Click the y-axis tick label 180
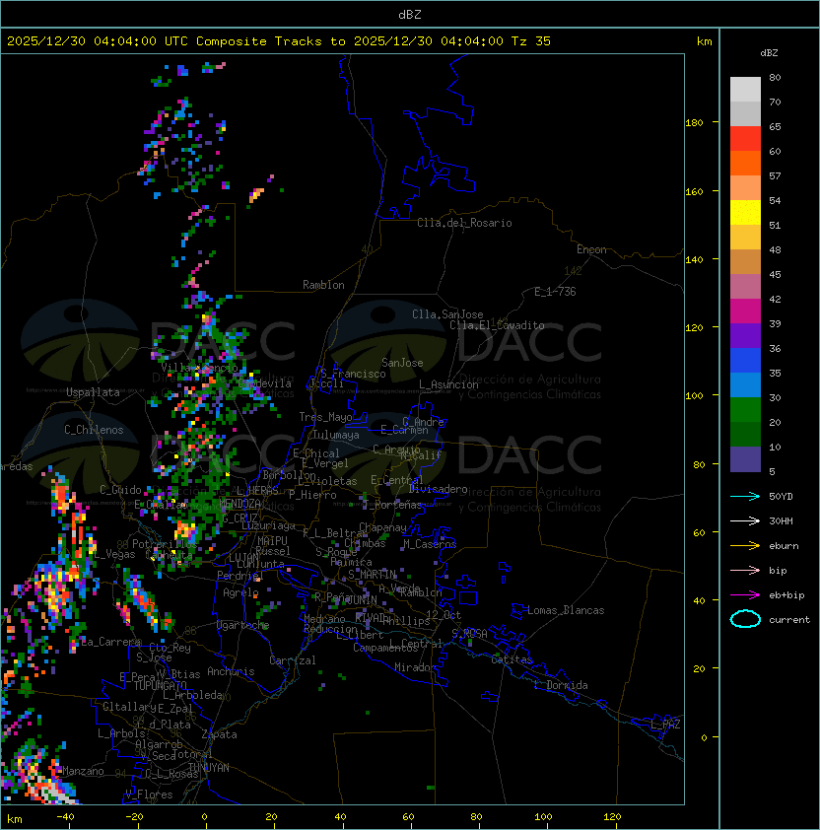The image size is (820, 830). (x=694, y=123)
